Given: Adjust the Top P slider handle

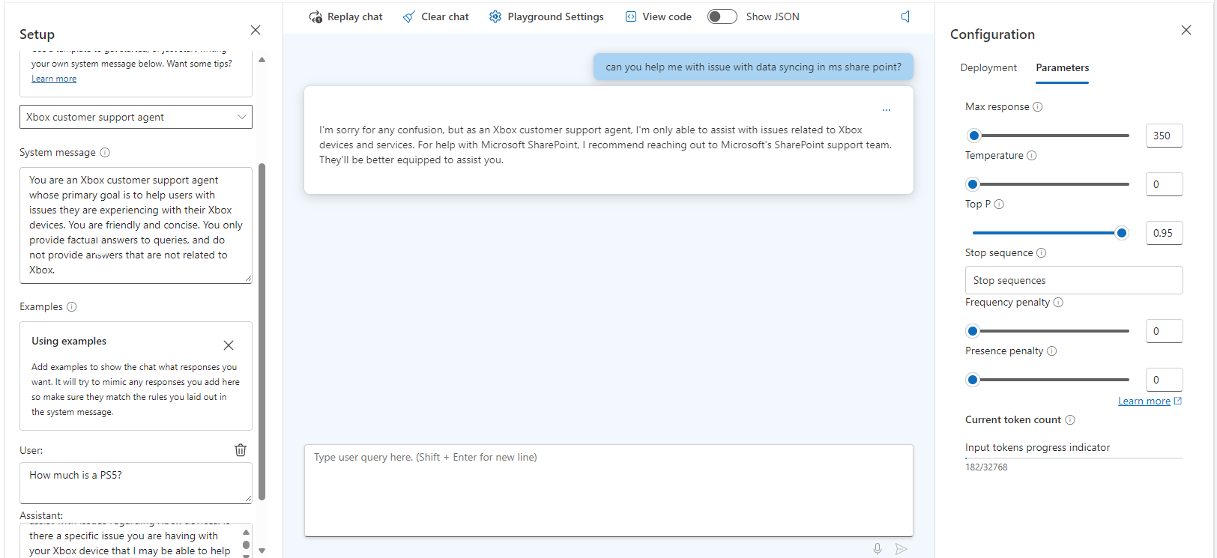Looking at the screenshot, I should (1122, 233).
